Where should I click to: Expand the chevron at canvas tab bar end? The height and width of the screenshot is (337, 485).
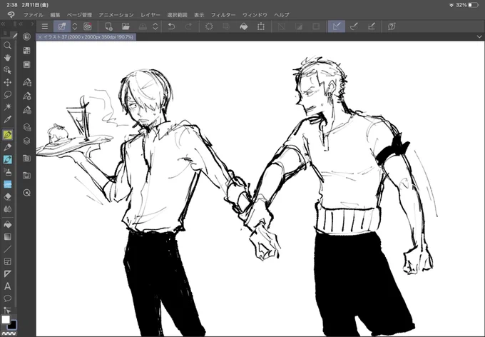479,36
